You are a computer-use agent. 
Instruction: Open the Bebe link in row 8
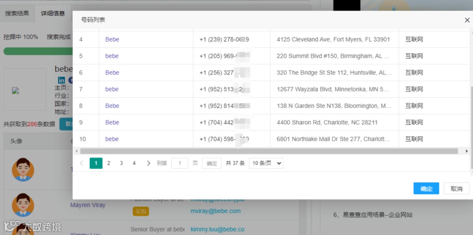[112, 106]
